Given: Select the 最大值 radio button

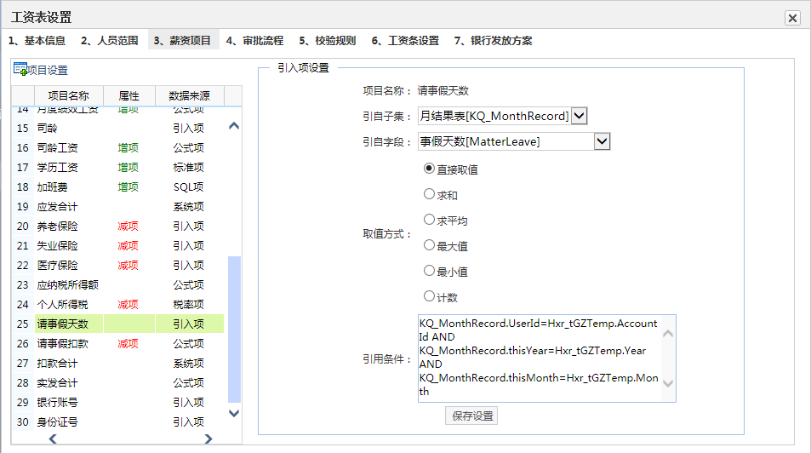Looking at the screenshot, I should pos(430,245).
